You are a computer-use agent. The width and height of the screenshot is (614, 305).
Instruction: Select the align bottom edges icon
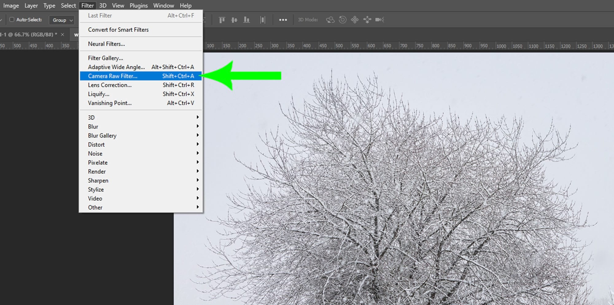point(246,20)
